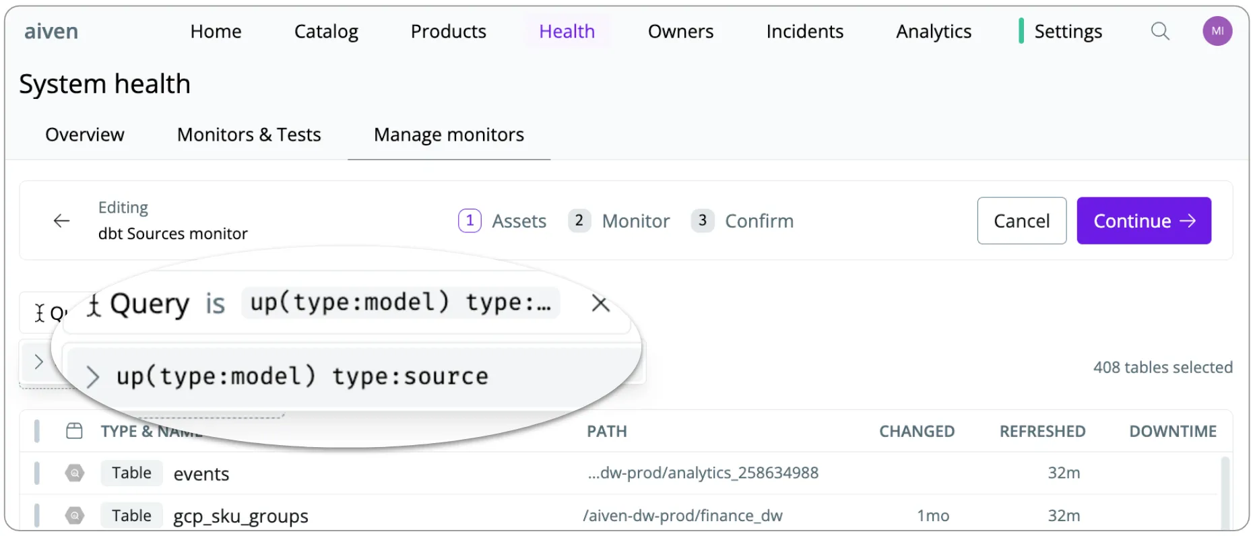Click the gcp_sku_groups table name
Screen dimensions: 1253x536
click(240, 516)
